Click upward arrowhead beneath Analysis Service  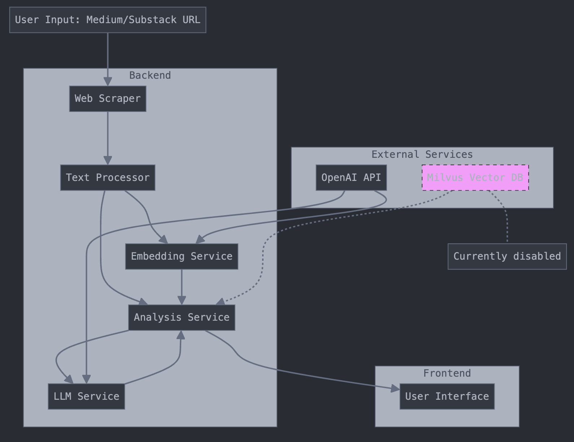(181, 335)
